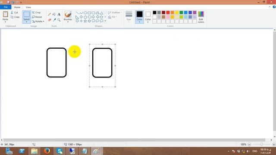Open the shape Outline dropdown
The height and width of the screenshot is (155, 276).
pyautogui.click(x=115, y=12)
